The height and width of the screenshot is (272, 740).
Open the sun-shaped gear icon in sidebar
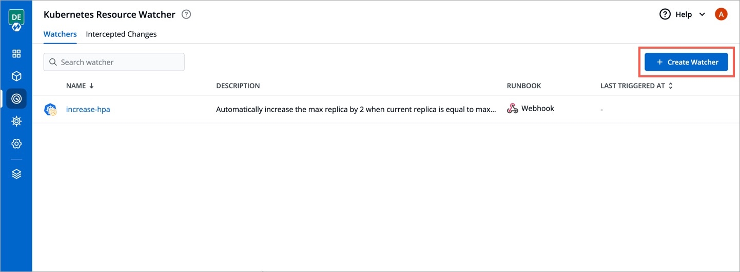[x=16, y=121]
